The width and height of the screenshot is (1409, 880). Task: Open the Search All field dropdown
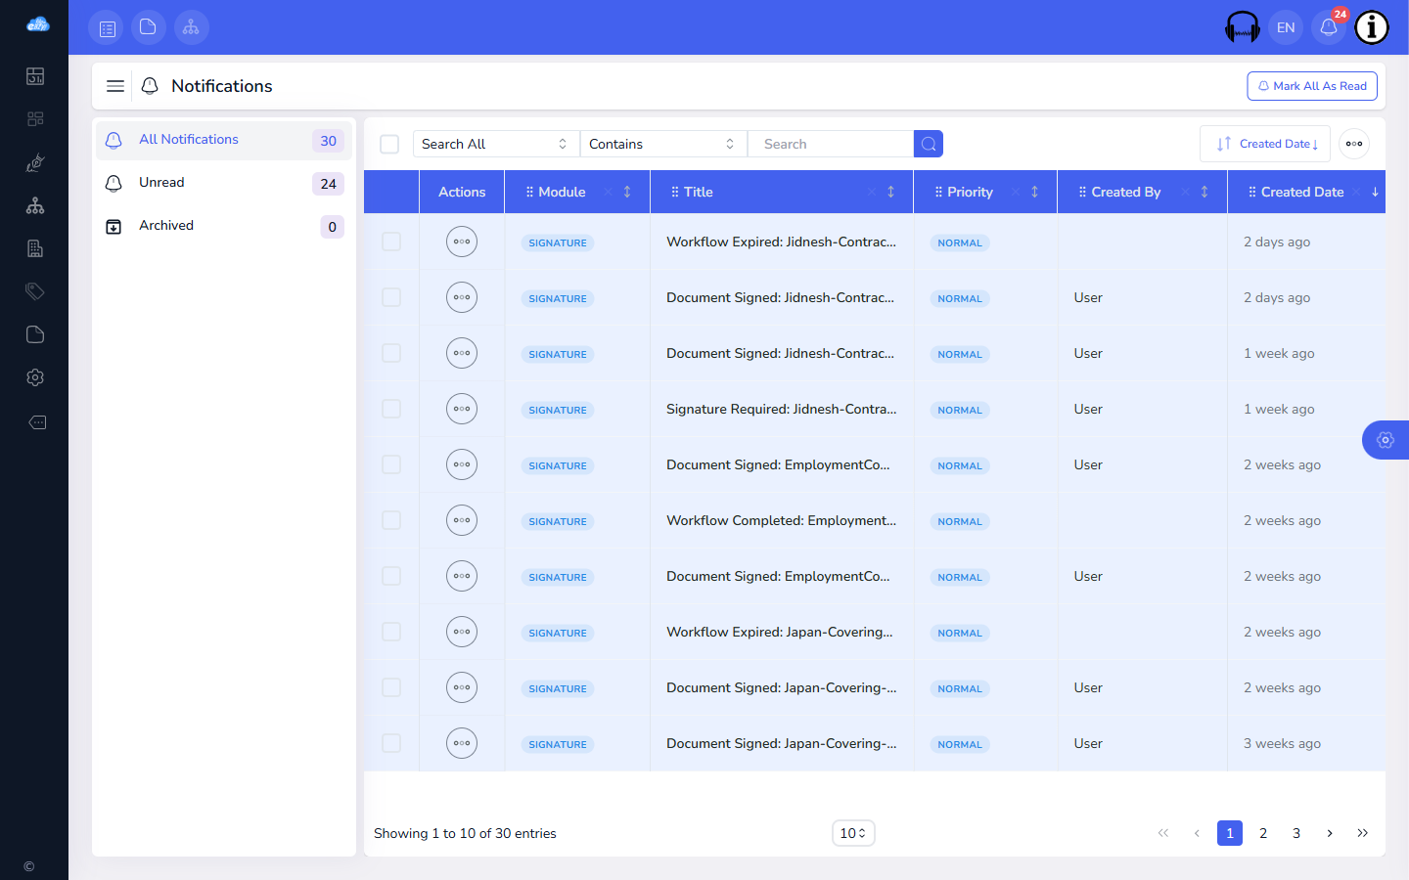(496, 144)
